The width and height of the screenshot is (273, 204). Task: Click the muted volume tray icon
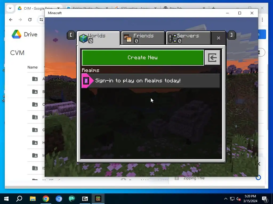coord(239,199)
